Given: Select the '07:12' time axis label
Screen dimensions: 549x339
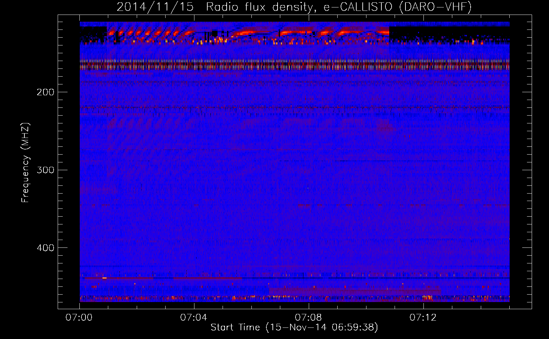Looking at the screenshot, I should tap(423, 318).
